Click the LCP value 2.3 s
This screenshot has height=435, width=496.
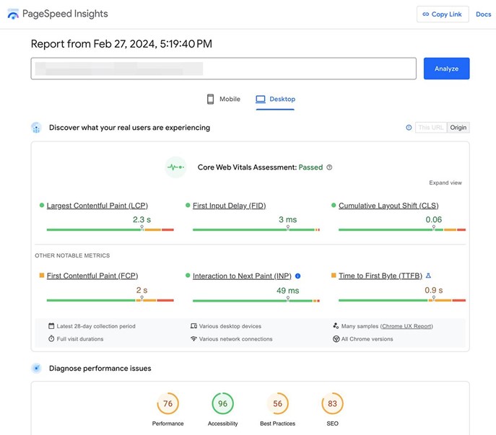(142, 219)
